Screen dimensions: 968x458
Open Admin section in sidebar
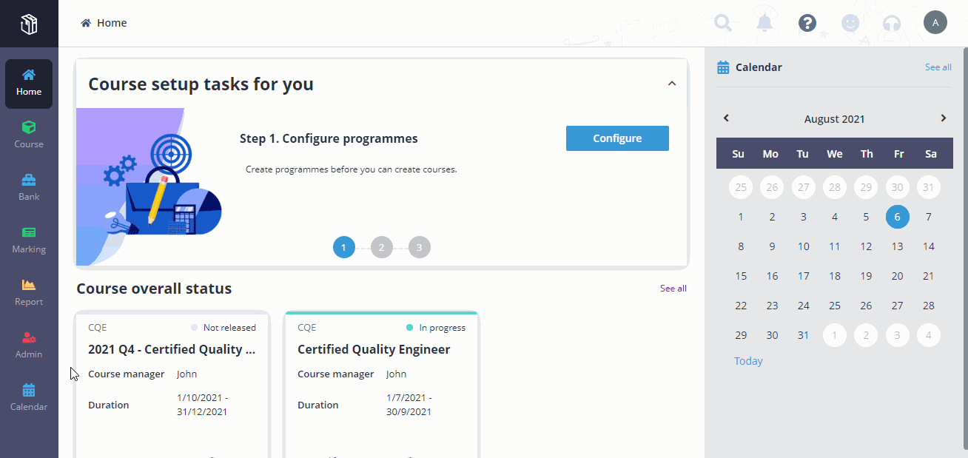[x=29, y=345]
